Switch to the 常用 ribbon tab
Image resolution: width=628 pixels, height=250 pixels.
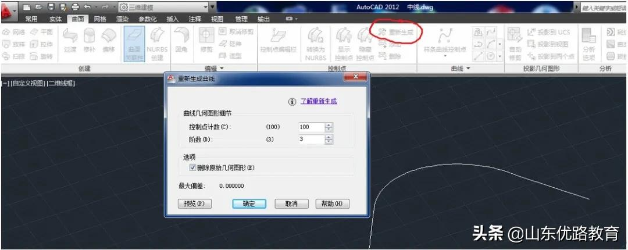tap(31, 19)
